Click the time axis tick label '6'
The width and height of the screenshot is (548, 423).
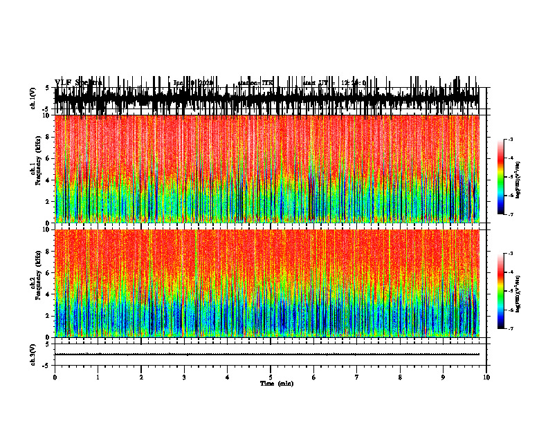(314, 377)
